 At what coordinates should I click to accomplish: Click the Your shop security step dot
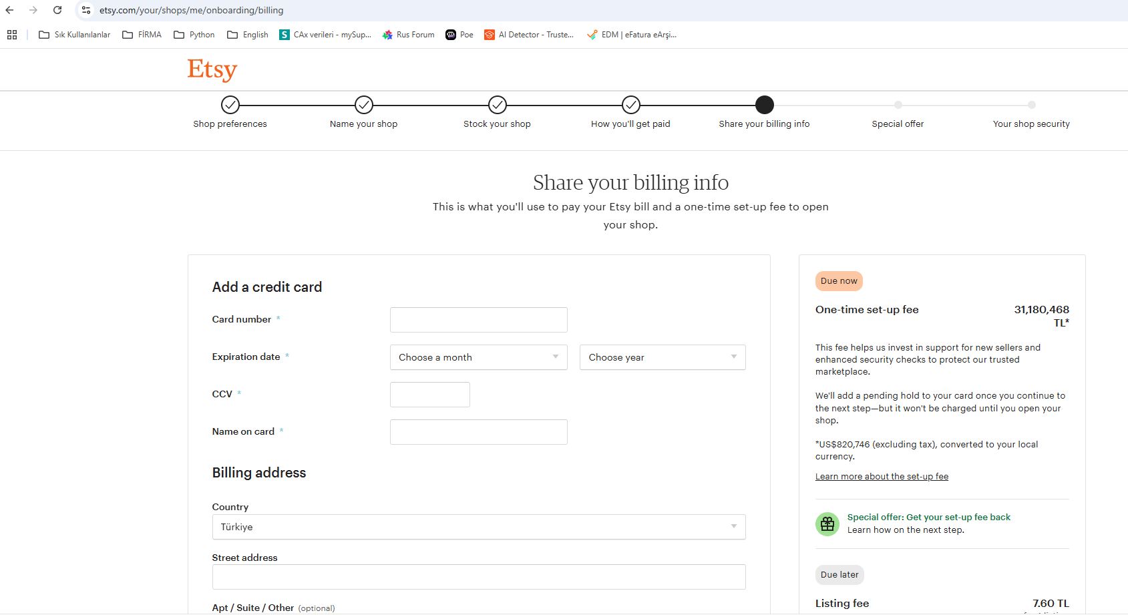pos(1031,105)
